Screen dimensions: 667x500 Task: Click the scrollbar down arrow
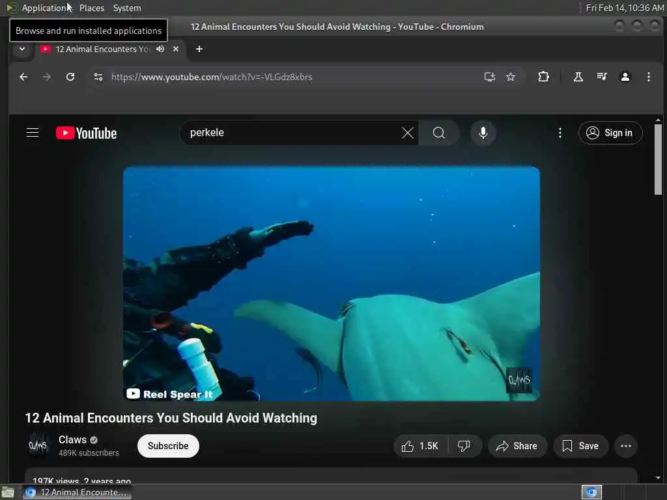coord(658,478)
